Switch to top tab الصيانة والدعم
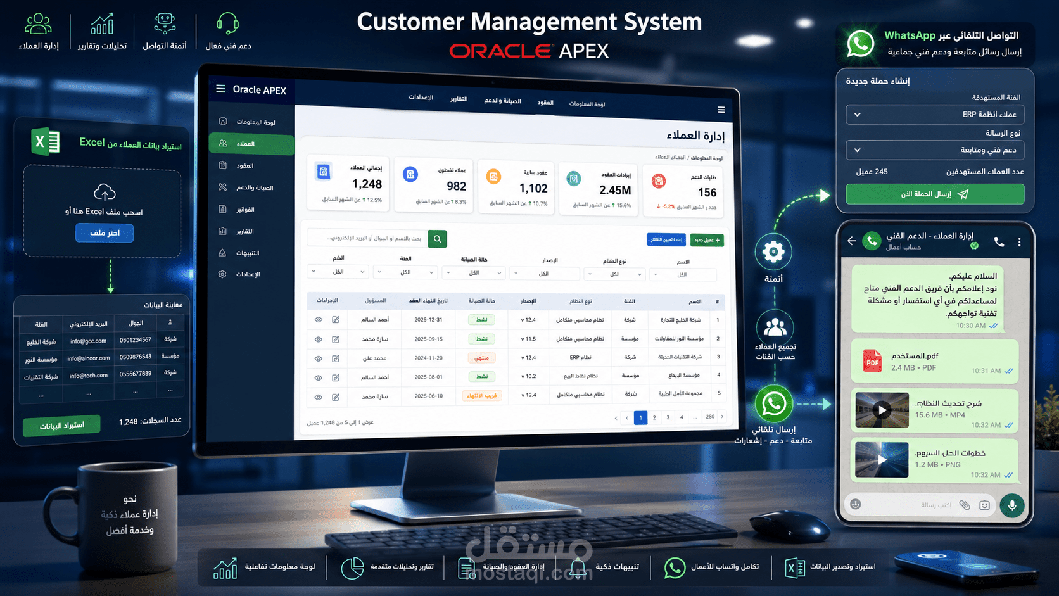This screenshot has width=1059, height=596. point(502,101)
